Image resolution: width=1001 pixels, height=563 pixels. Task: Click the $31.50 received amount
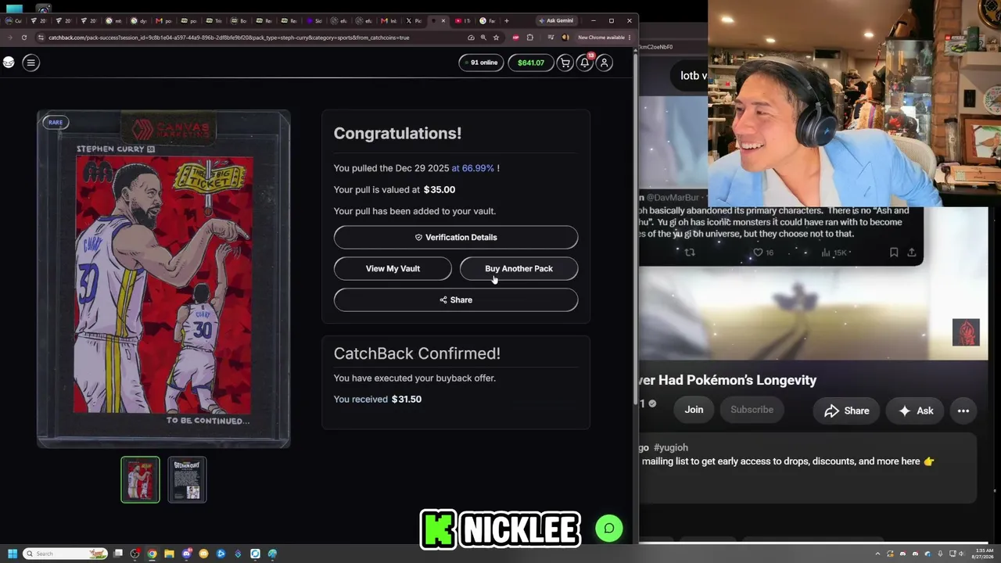407,399
